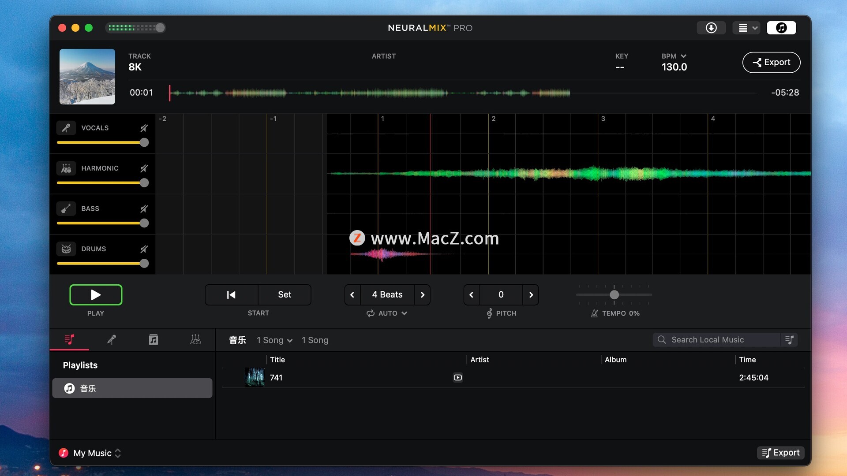The image size is (847, 476).
Task: Decrease loop beats with left arrow
Action: pyautogui.click(x=352, y=295)
